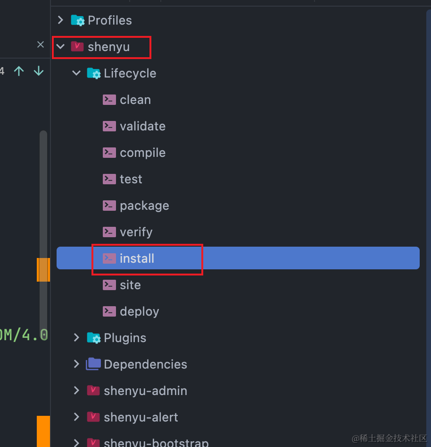Click the clean goal terminal icon
The width and height of the screenshot is (431, 447).
tap(109, 100)
